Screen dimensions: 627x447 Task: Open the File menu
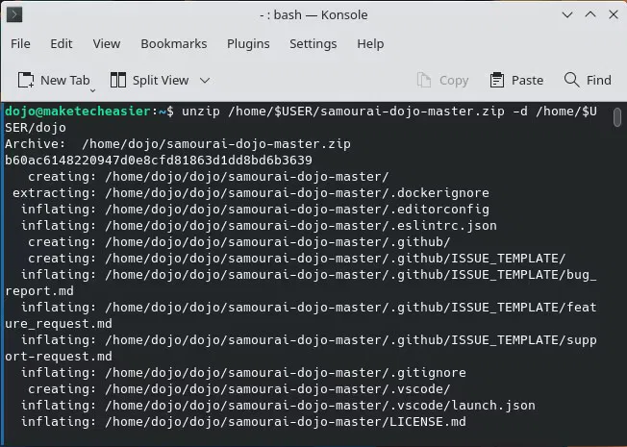coord(20,43)
